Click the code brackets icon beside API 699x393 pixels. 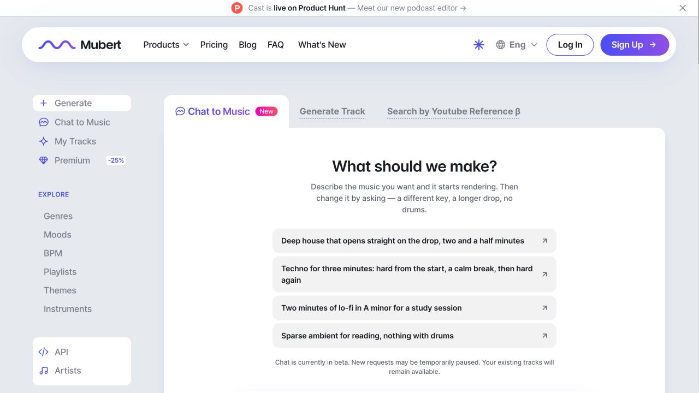click(44, 352)
